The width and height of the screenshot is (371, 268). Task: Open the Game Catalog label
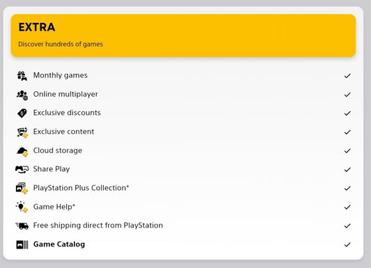(59, 244)
